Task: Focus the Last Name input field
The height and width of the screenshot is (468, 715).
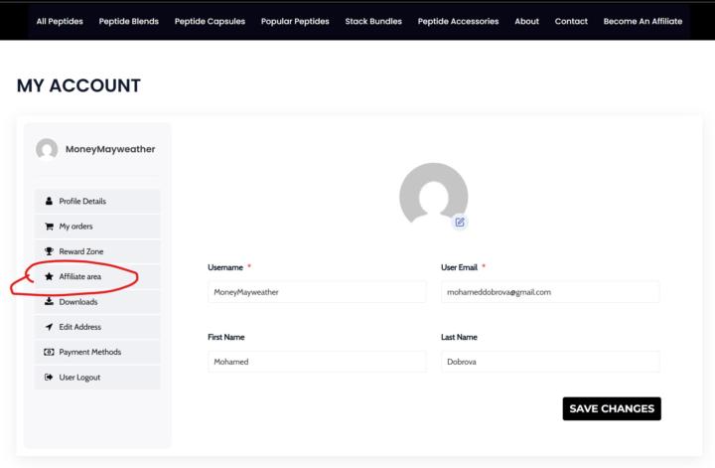Action: pyautogui.click(x=550, y=362)
